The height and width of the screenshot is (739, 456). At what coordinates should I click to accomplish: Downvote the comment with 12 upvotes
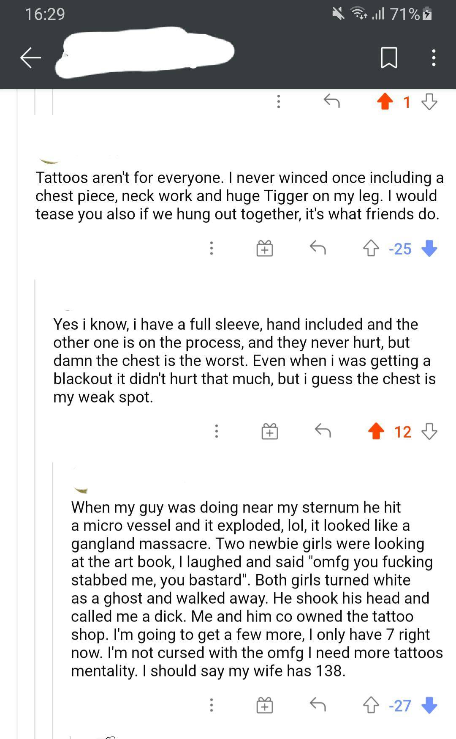pyautogui.click(x=430, y=432)
